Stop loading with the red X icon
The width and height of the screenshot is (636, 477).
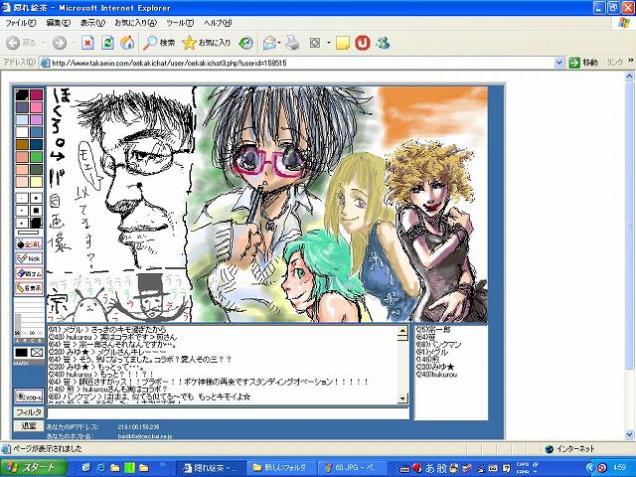88,42
